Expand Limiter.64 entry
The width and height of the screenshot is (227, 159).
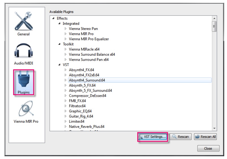pos(65,121)
